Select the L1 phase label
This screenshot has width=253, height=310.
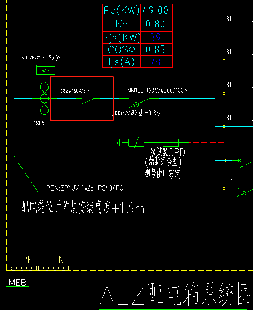230,154
